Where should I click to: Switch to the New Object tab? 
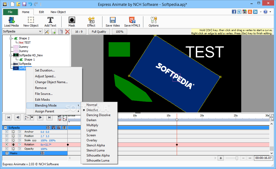coord(58,12)
